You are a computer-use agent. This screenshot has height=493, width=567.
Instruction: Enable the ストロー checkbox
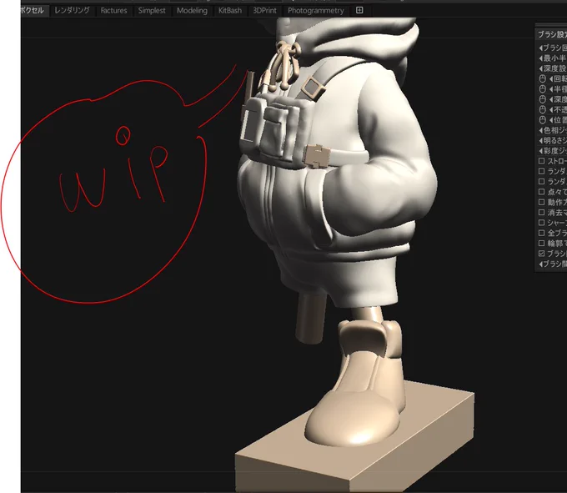click(541, 161)
